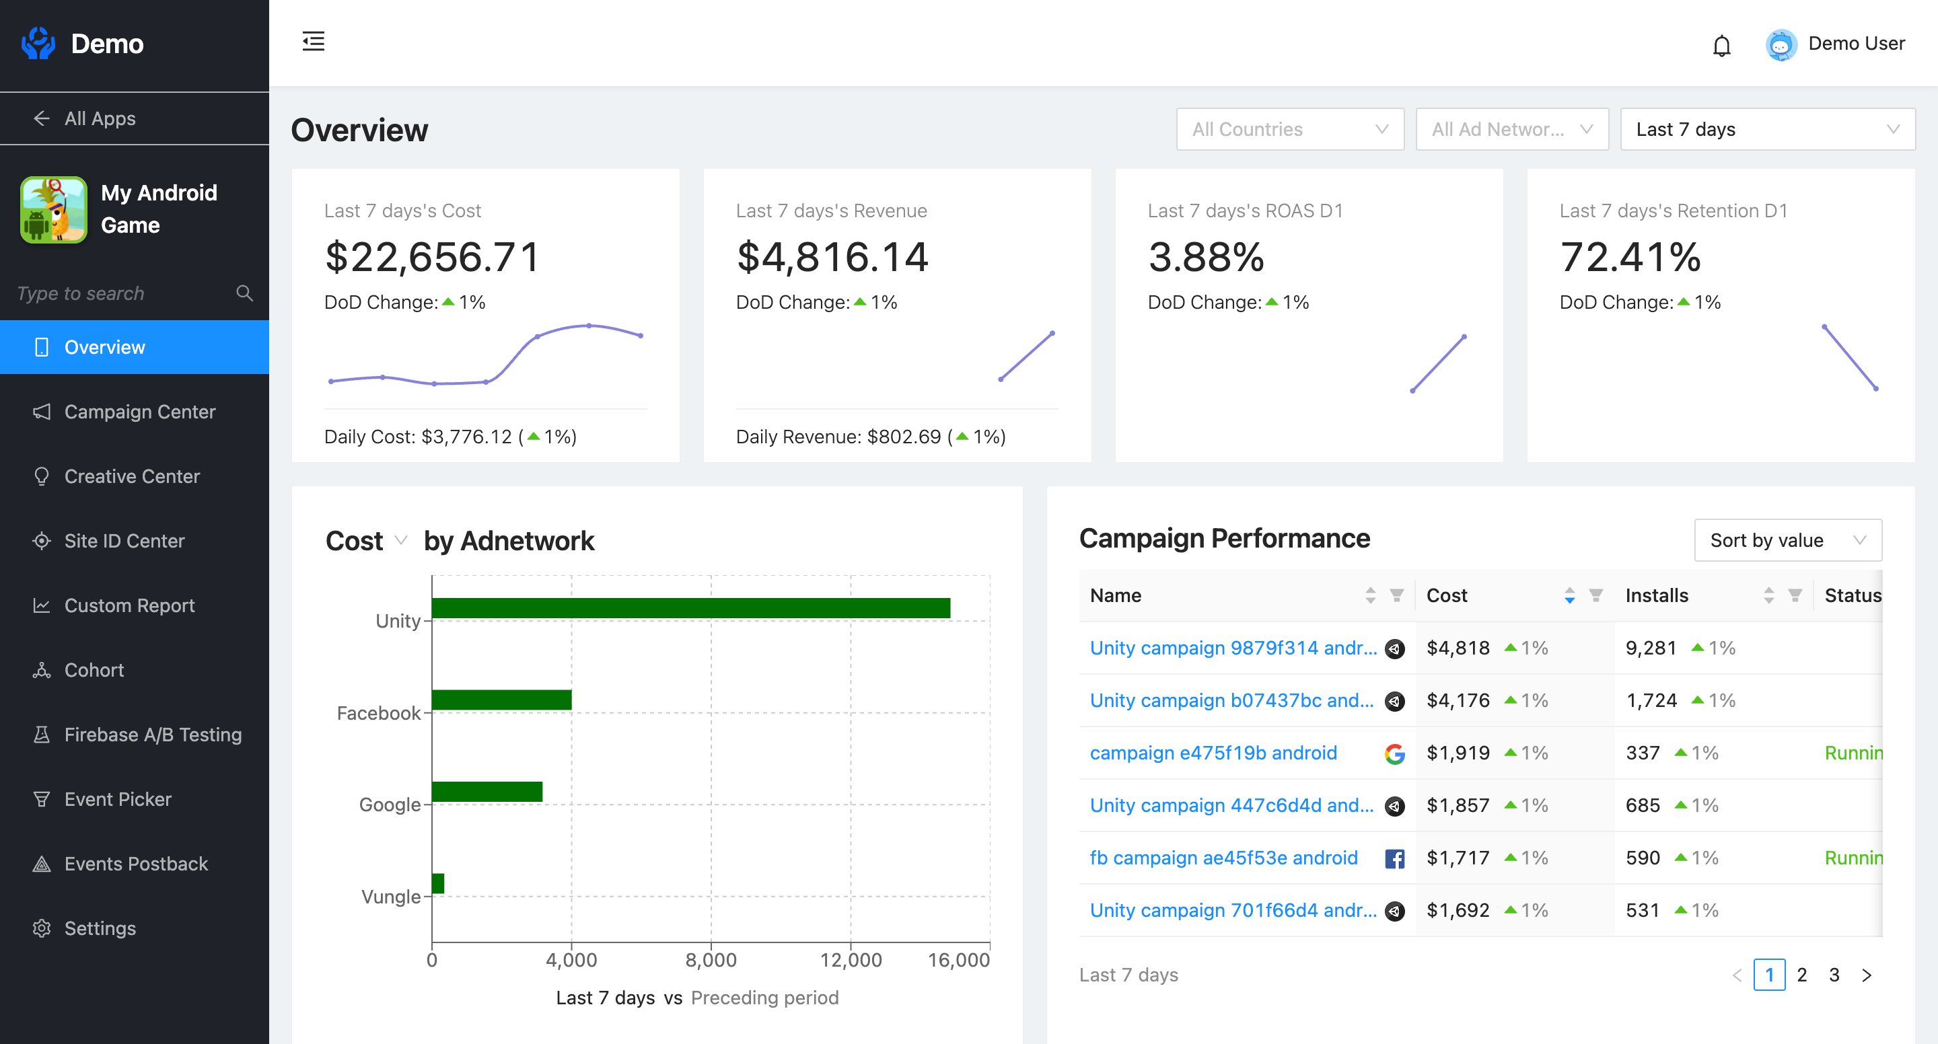Toggle sort order on the Name column
Viewport: 1938px width, 1044px height.
pos(1369,595)
